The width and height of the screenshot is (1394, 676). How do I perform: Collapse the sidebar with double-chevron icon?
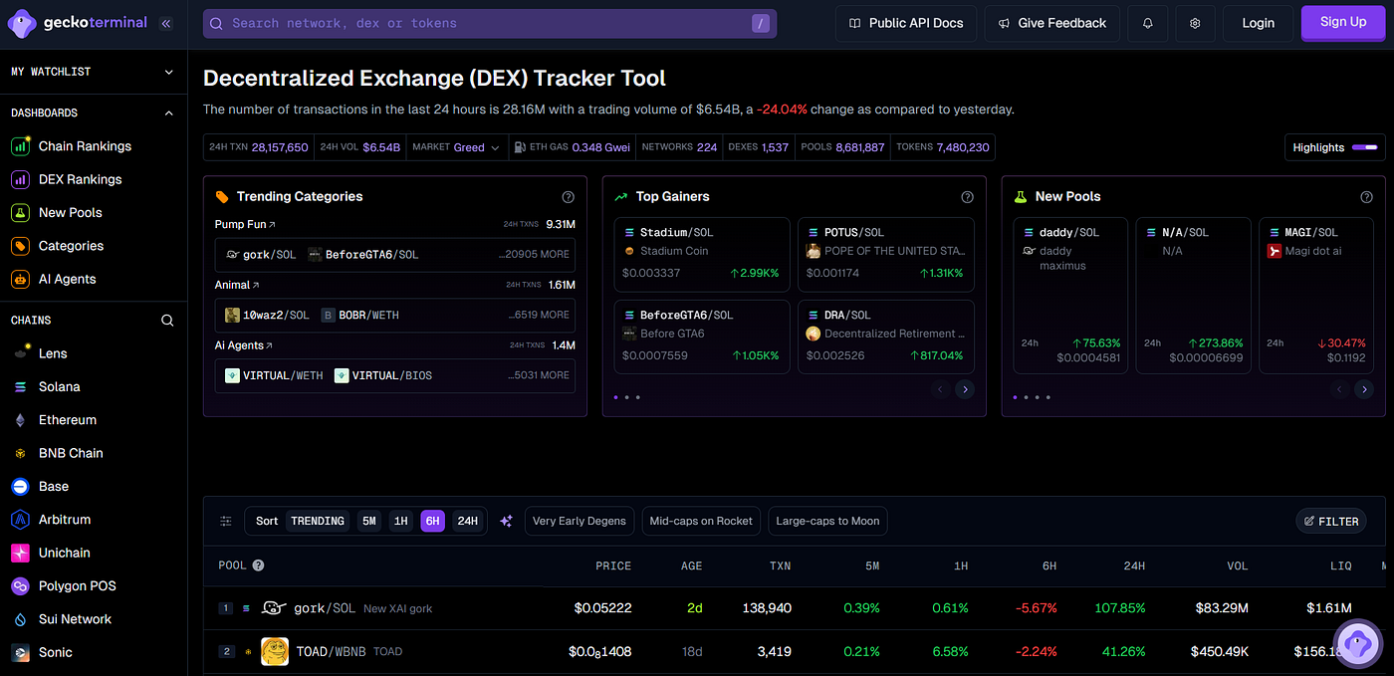click(x=165, y=23)
